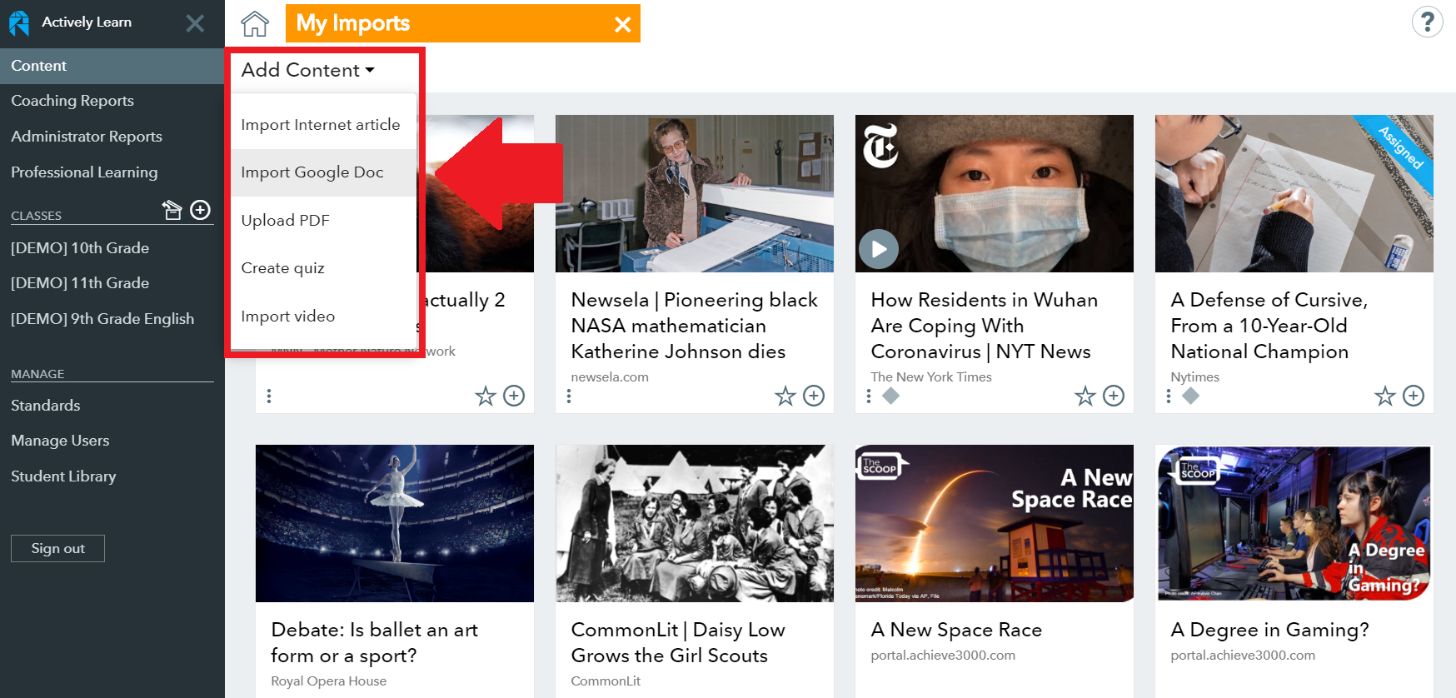Select Import Internet article

323,125
